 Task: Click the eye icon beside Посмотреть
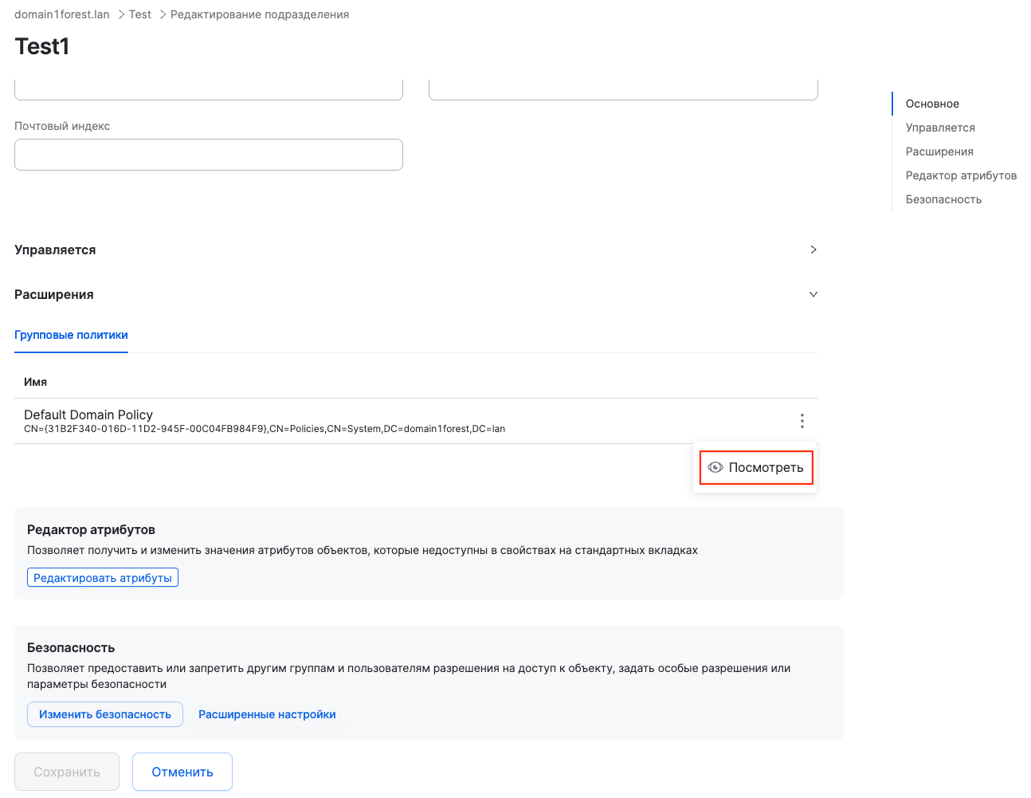(x=715, y=468)
